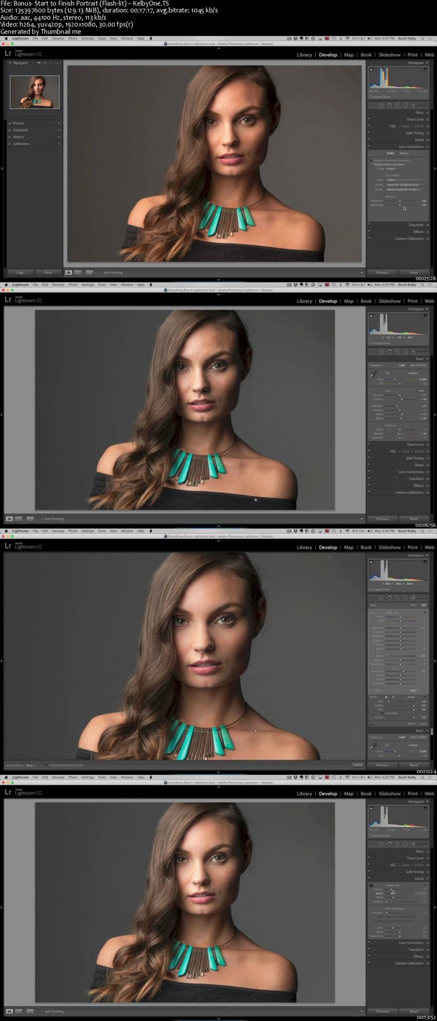Open lens Make dropdown showing Canon
The height and width of the screenshot is (1021, 437).
pos(405,180)
